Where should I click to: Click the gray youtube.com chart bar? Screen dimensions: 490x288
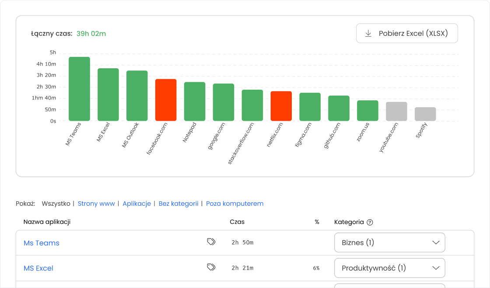click(x=396, y=112)
